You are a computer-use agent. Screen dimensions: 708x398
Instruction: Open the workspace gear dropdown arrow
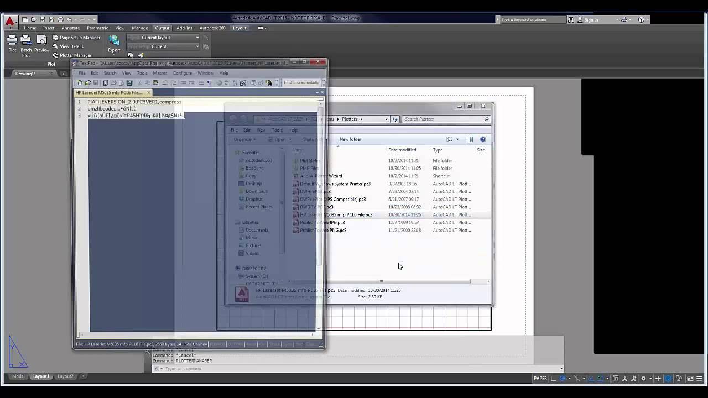tap(649, 379)
